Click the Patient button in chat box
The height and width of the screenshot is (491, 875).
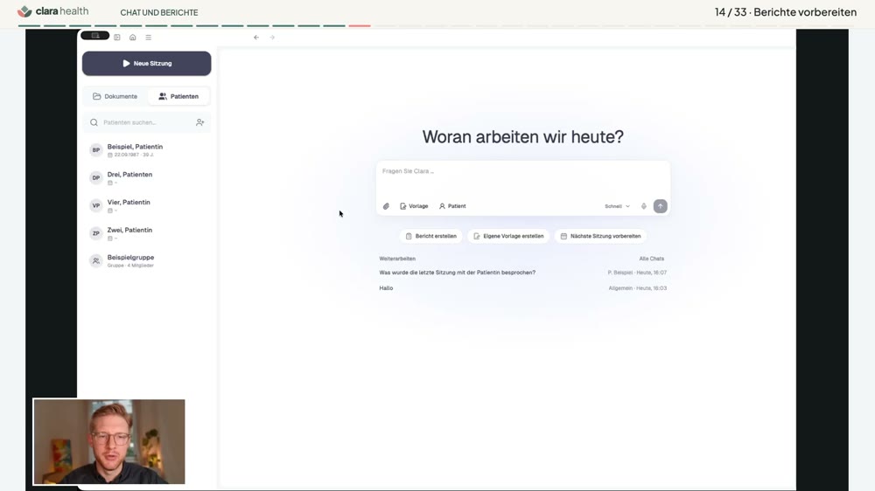pos(452,206)
